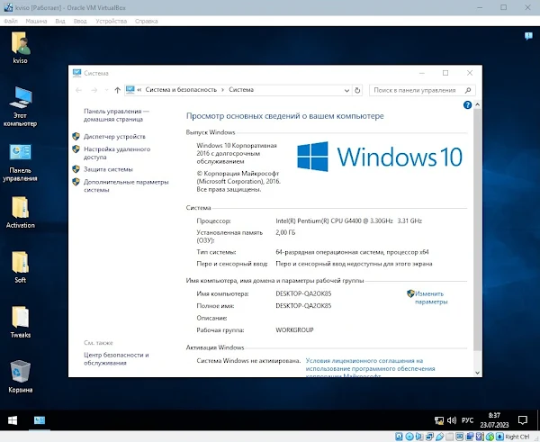
Task: Refresh the System control panel page
Action: click(x=357, y=90)
